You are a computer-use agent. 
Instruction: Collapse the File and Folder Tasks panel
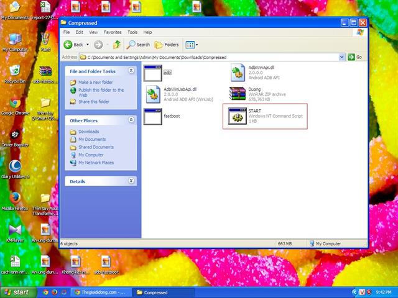pos(131,71)
